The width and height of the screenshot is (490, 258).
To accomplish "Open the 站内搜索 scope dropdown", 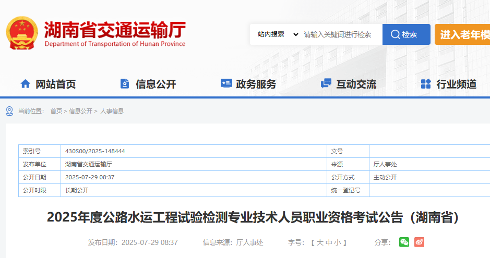I will point(278,34).
